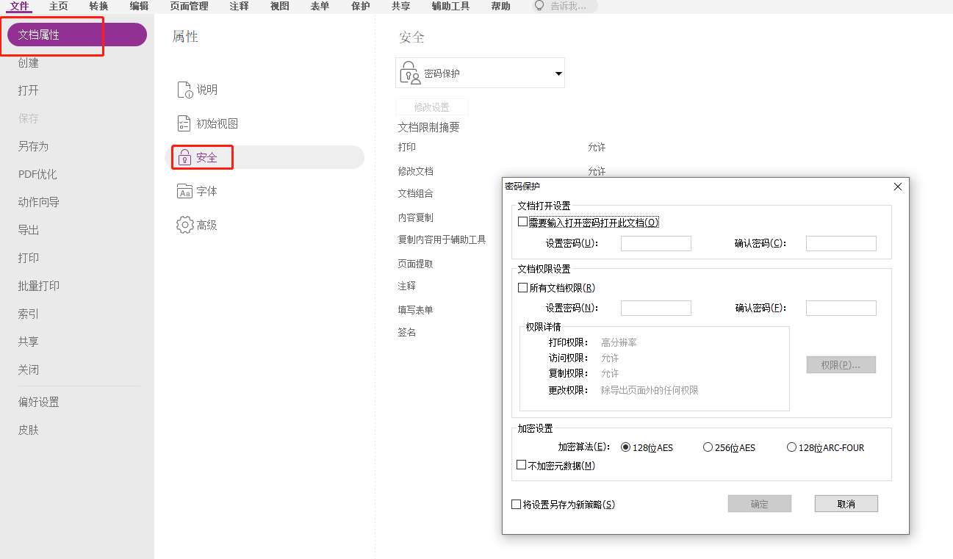Click the 权限(P)... button
The height and width of the screenshot is (559, 953).
[841, 364]
